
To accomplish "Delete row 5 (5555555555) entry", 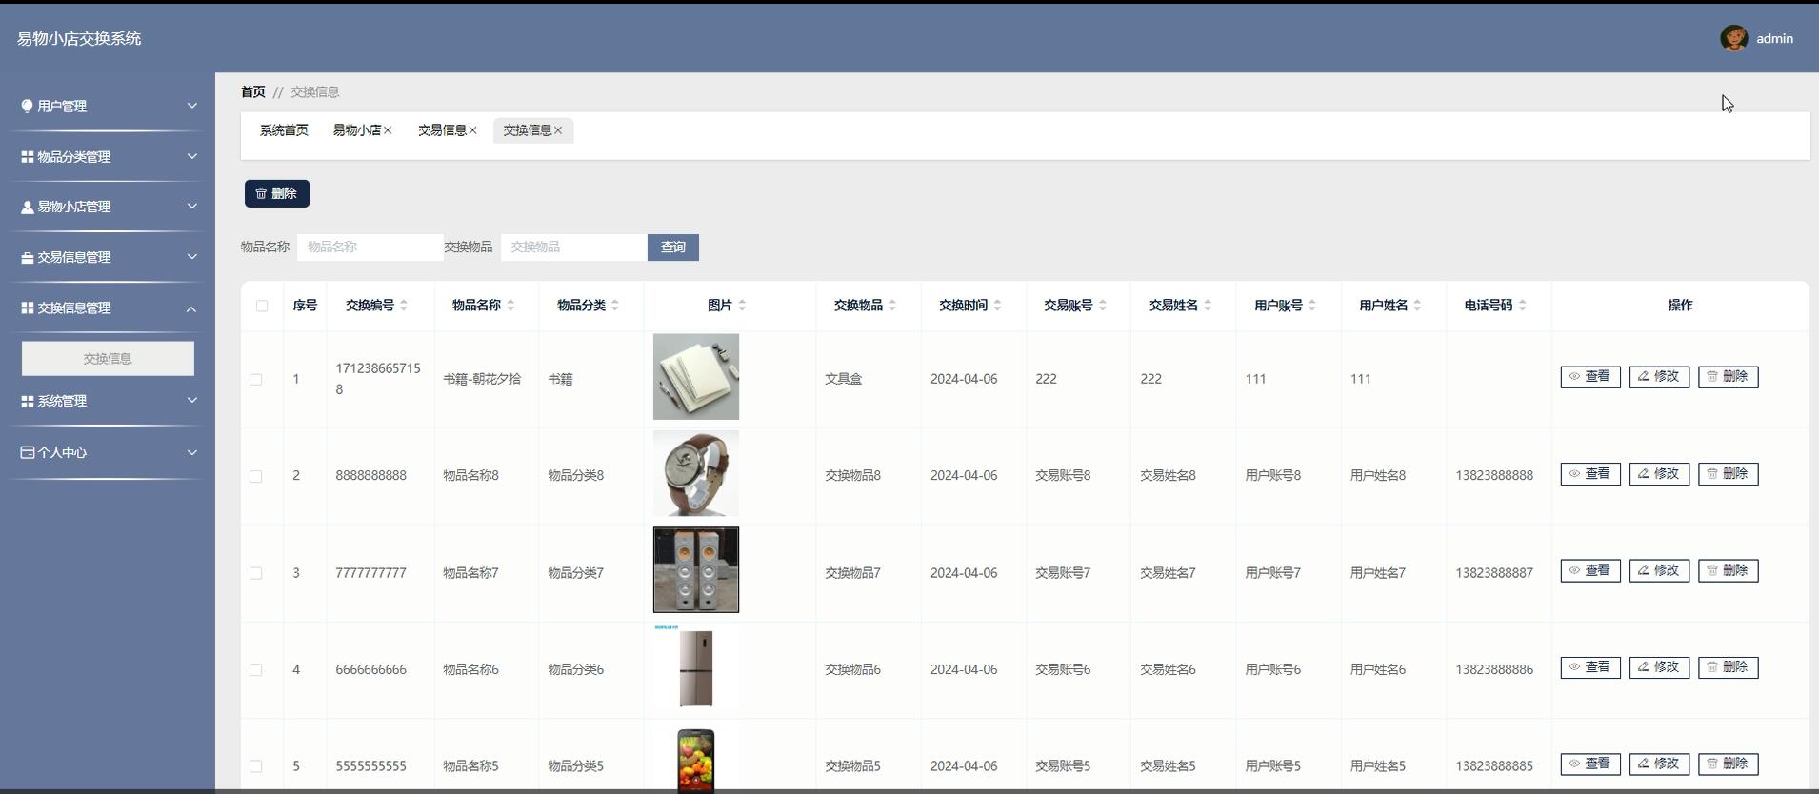I will coord(1729,764).
